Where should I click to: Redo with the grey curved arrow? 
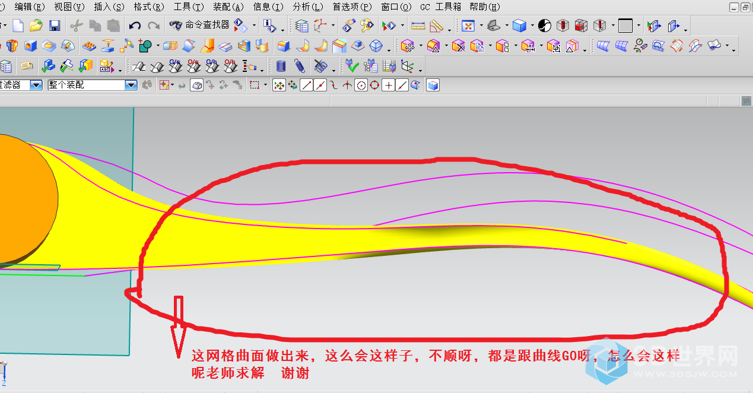click(x=154, y=26)
